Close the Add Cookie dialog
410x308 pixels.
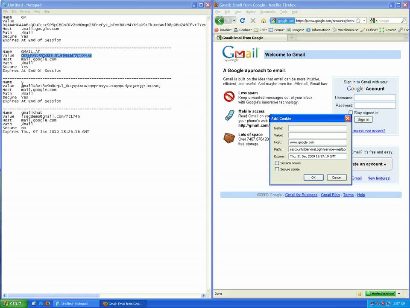pos(348,118)
